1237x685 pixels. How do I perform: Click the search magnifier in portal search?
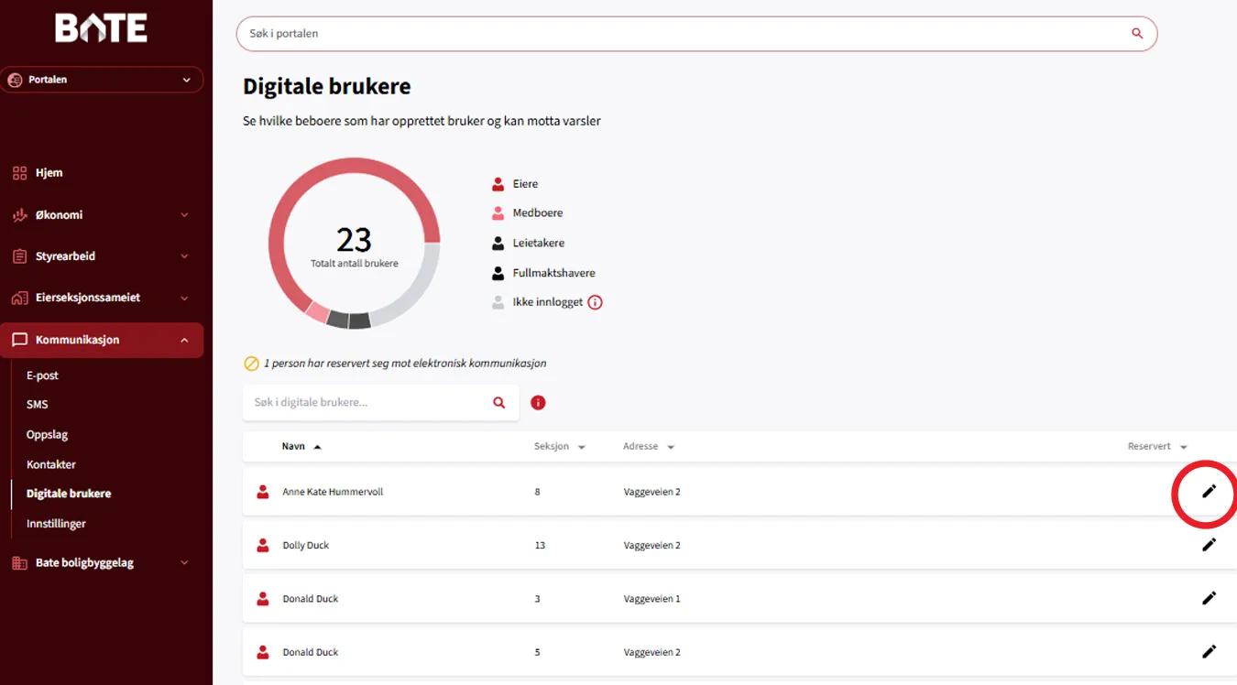1137,34
